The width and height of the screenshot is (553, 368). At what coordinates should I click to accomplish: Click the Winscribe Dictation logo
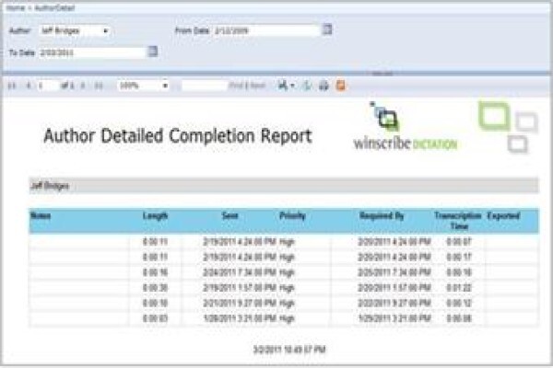pyautogui.click(x=406, y=128)
